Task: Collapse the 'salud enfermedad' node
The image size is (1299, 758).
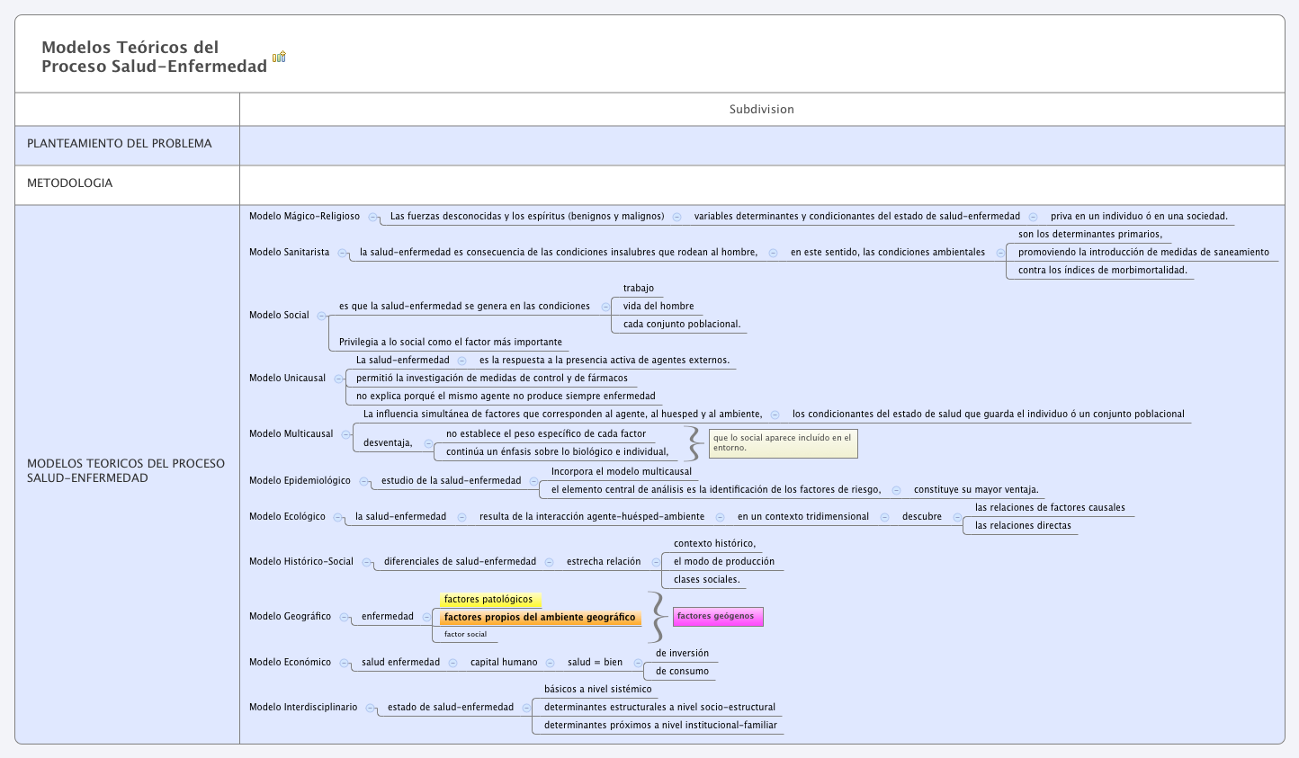Action: (452, 663)
